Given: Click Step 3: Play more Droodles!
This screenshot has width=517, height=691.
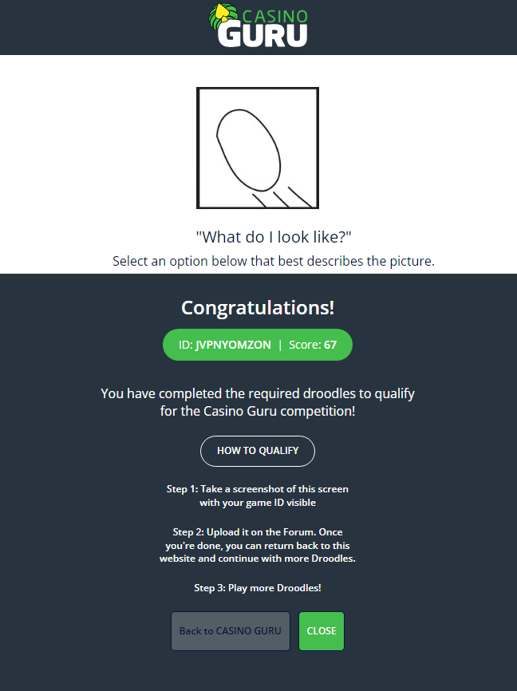Looking at the screenshot, I should 258,588.
